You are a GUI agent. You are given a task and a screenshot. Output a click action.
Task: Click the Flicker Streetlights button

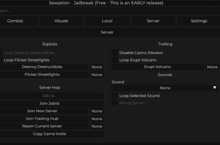click(44, 75)
